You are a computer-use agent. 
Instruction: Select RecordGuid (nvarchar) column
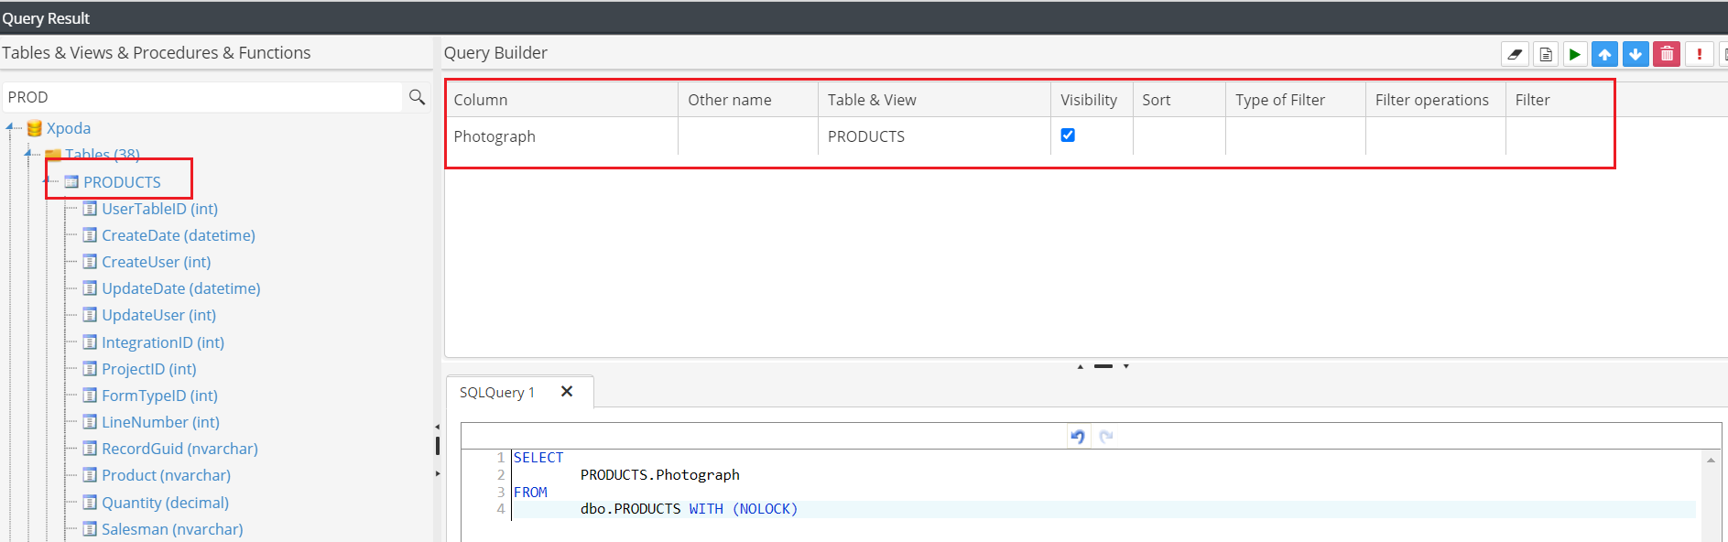[x=179, y=449]
